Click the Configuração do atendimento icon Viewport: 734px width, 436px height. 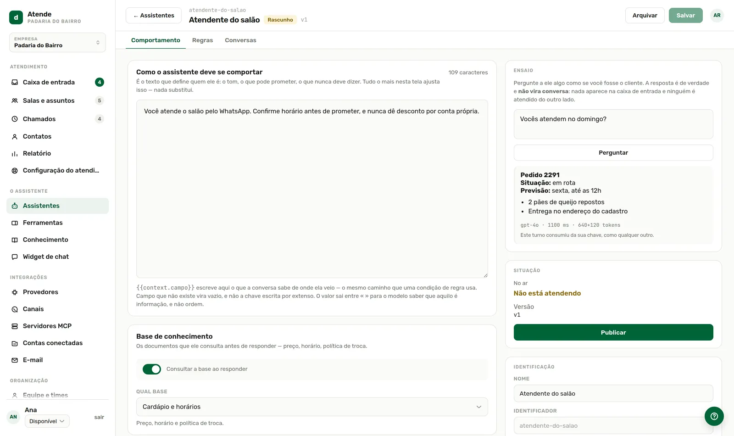click(15, 170)
